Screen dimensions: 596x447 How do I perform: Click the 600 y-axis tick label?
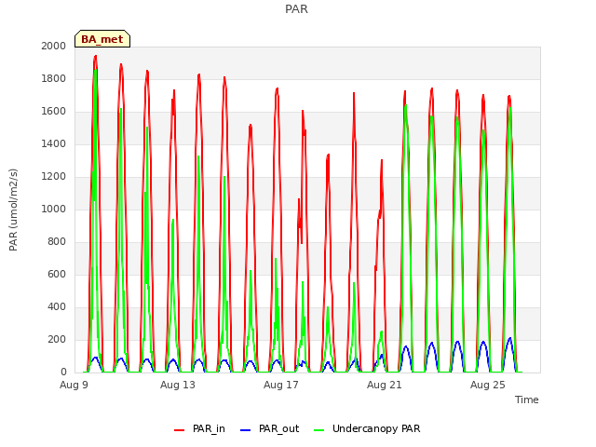(57, 274)
